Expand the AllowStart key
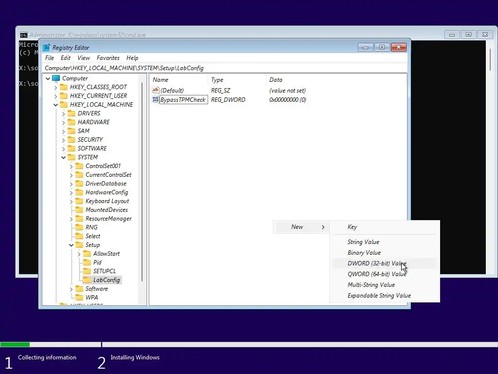Screen dimensions: 498x374 [79, 254]
